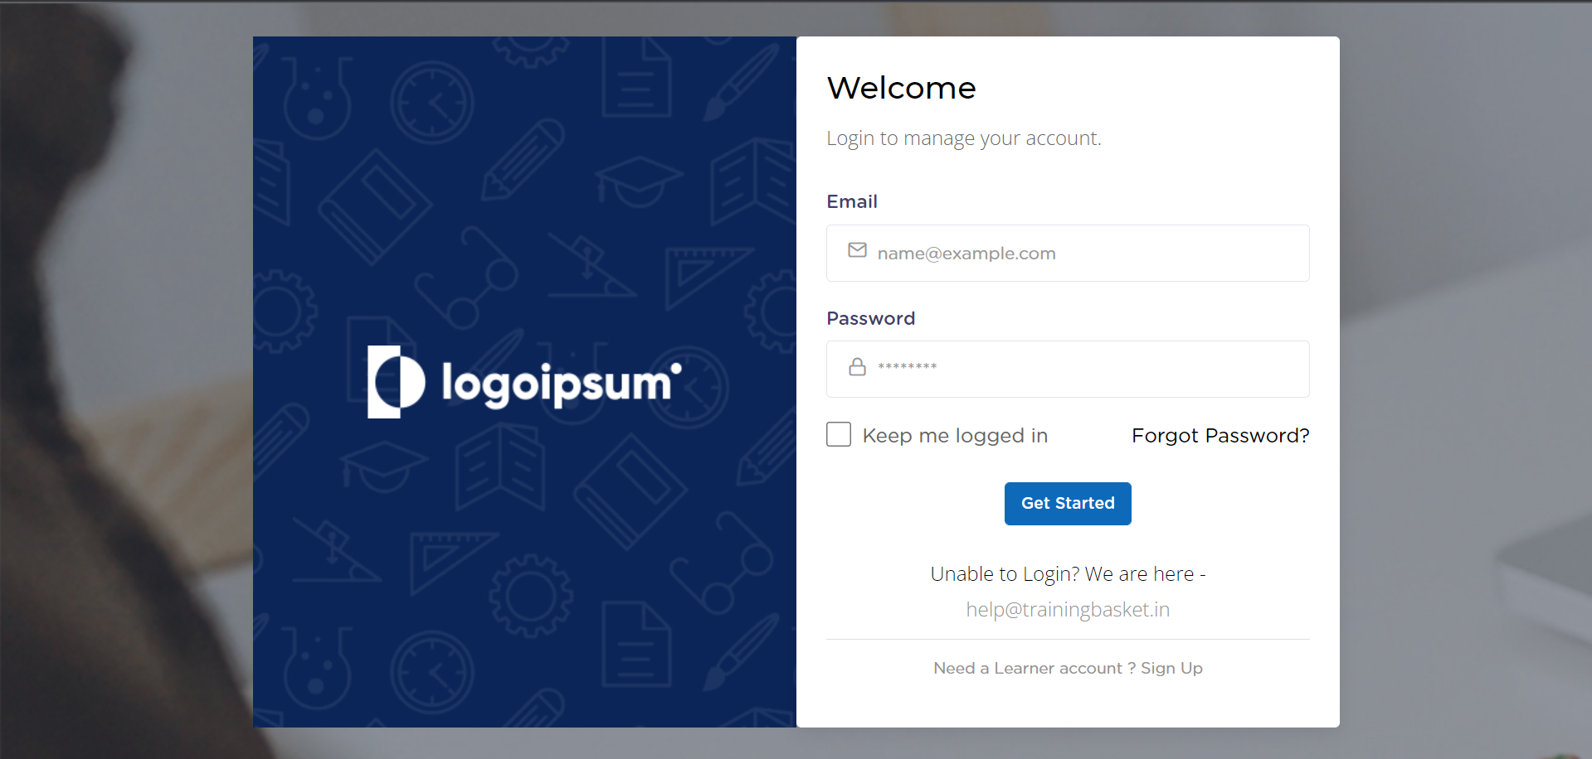Click the envelope icon in Email field
The width and height of the screenshot is (1592, 759).
click(857, 250)
